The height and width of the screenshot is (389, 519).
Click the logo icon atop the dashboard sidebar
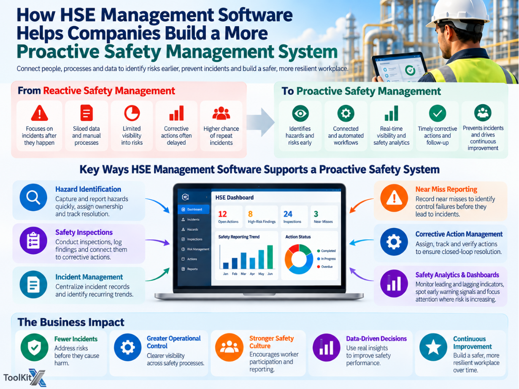(x=185, y=197)
